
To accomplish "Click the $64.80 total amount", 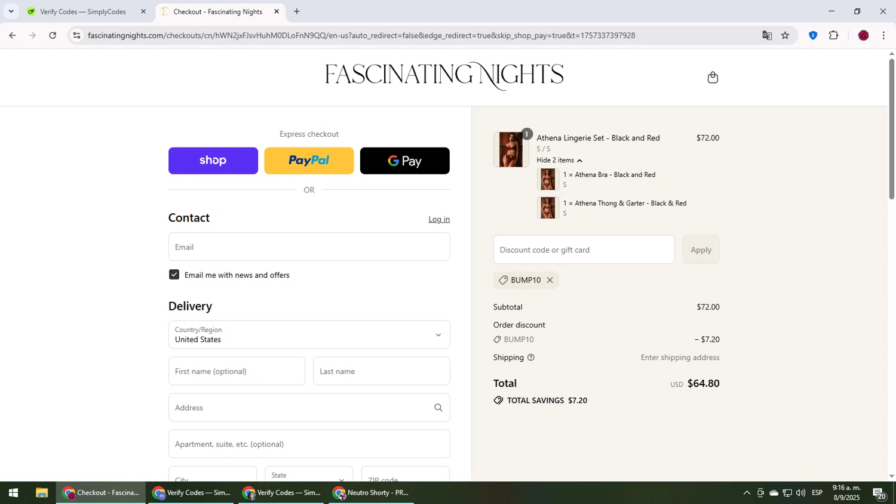I will point(703,383).
